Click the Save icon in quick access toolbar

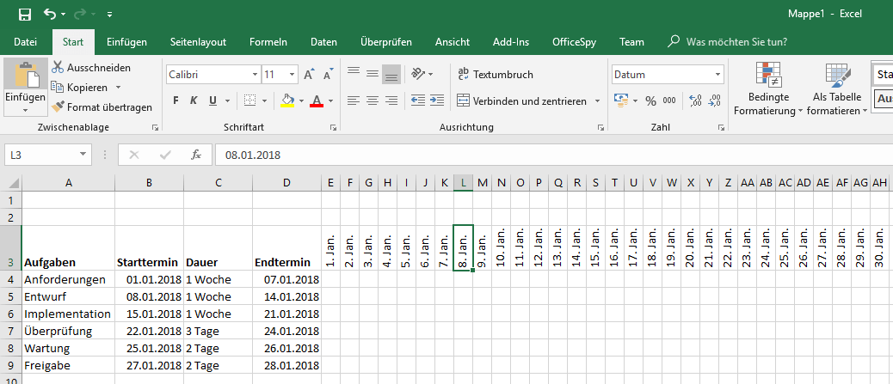[x=24, y=15]
